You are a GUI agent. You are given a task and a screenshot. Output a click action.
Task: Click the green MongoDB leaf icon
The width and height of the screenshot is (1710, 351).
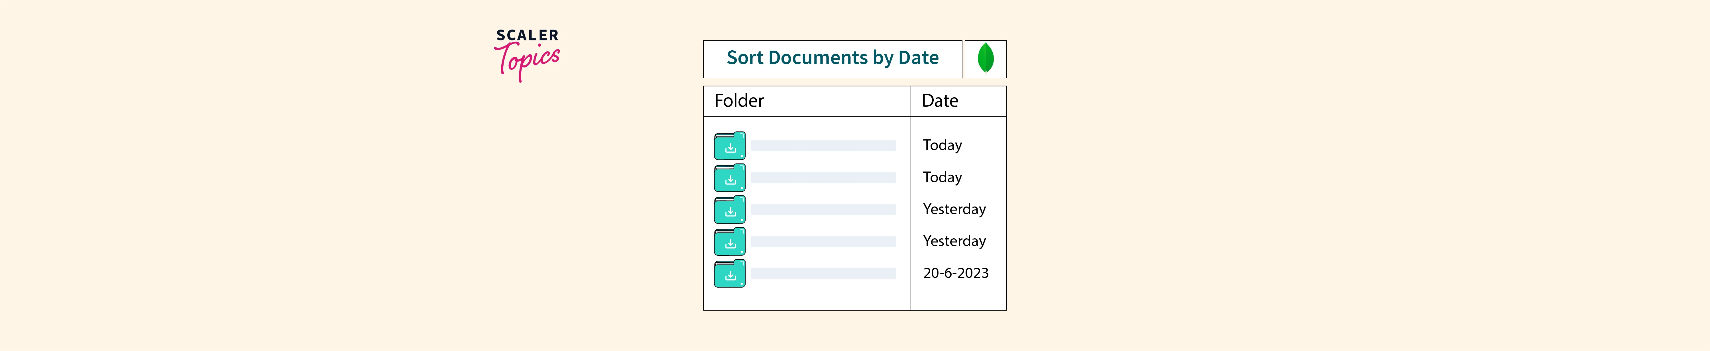pos(985,58)
